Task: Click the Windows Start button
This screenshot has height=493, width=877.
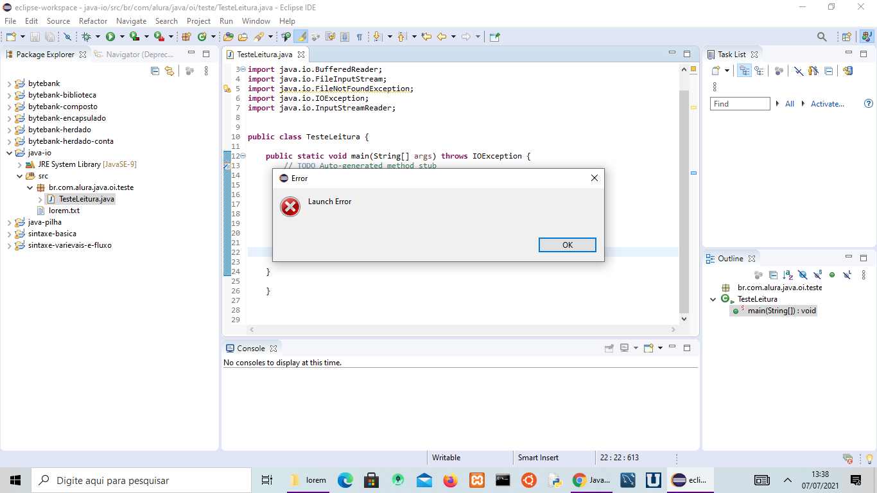Action: 15,480
